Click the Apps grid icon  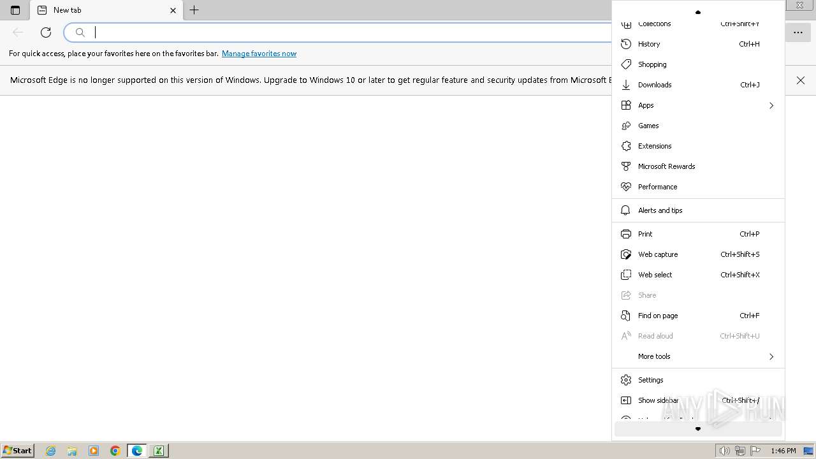point(626,105)
